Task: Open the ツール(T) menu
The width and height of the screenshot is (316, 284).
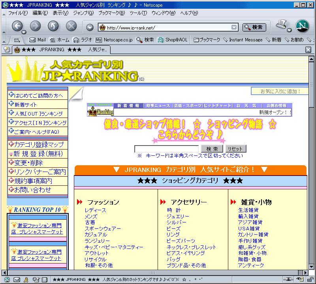Action: 138,13
